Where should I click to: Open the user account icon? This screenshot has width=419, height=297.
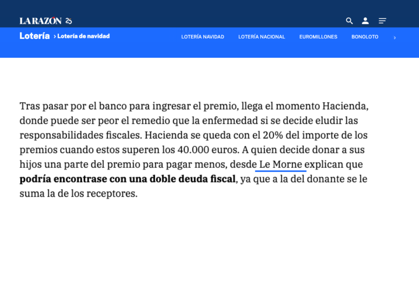(365, 21)
